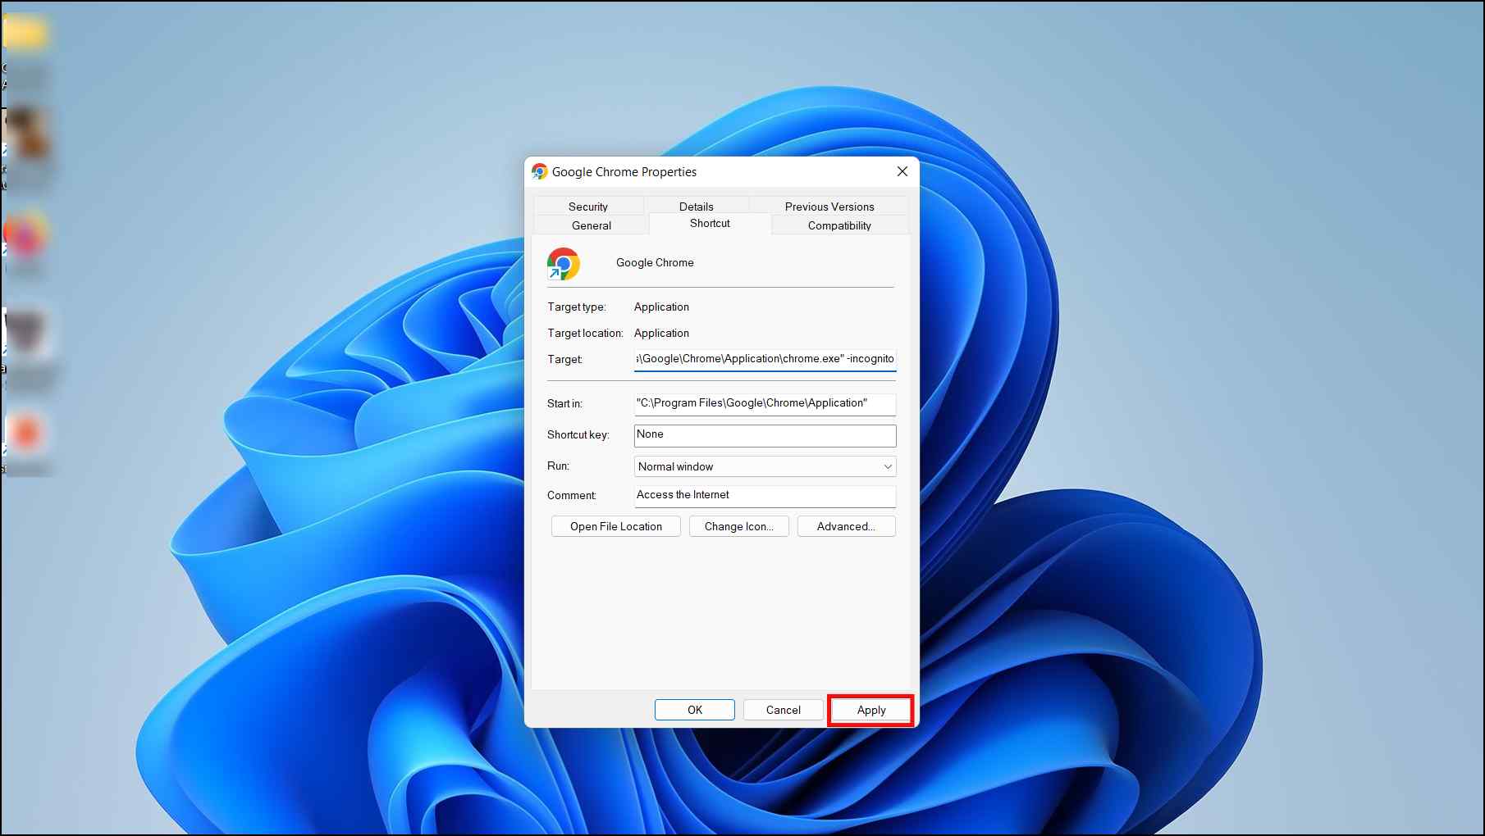
Task: Click the Cancel button
Action: coord(784,710)
